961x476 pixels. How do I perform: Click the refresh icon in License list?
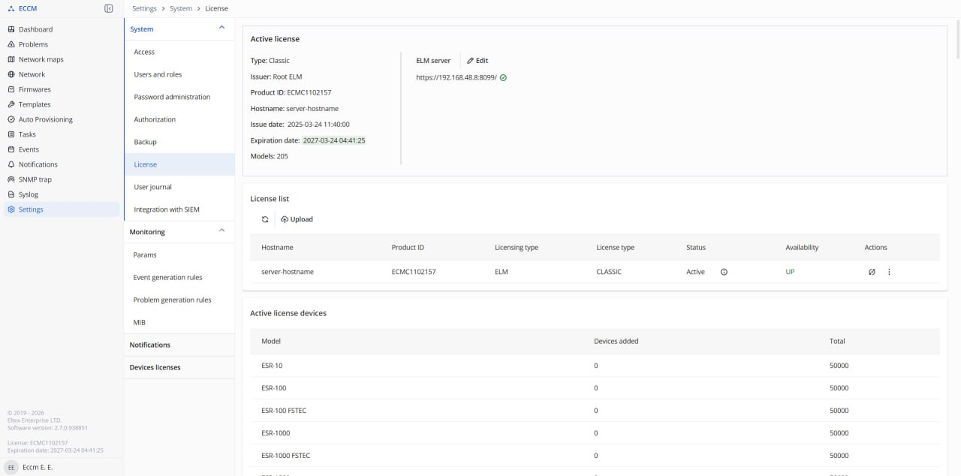click(x=265, y=219)
